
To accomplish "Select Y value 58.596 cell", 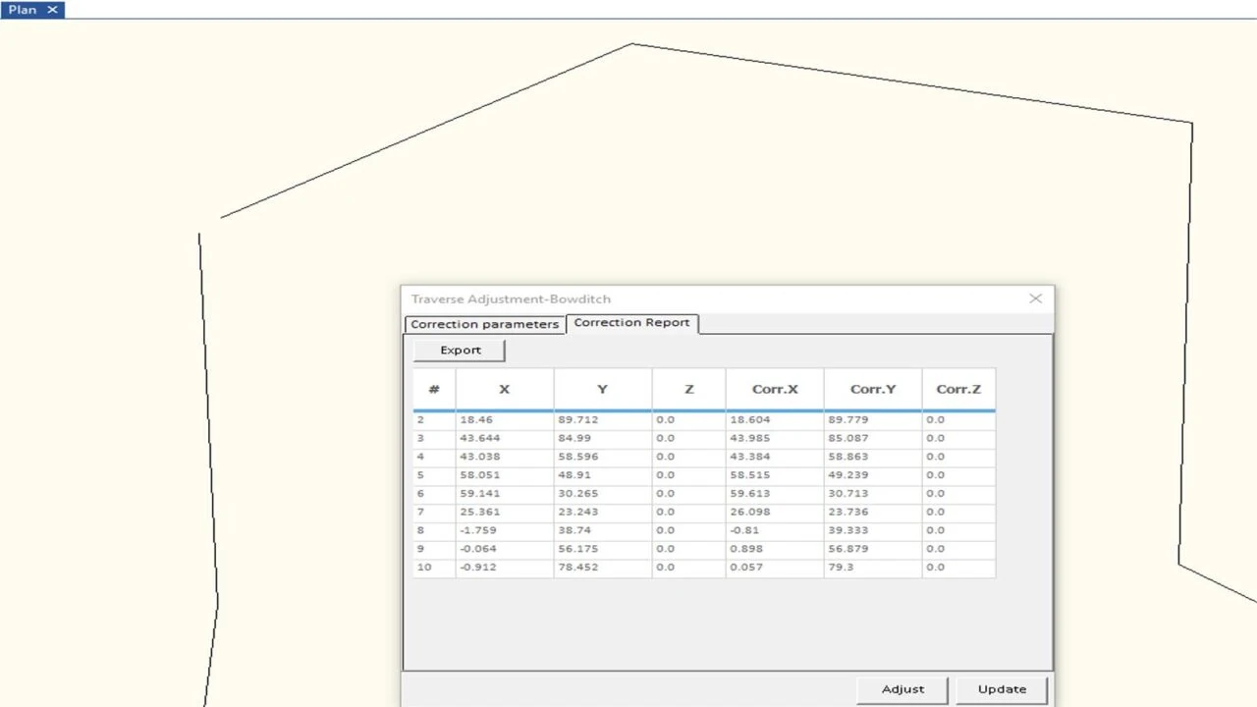I will [x=603, y=457].
